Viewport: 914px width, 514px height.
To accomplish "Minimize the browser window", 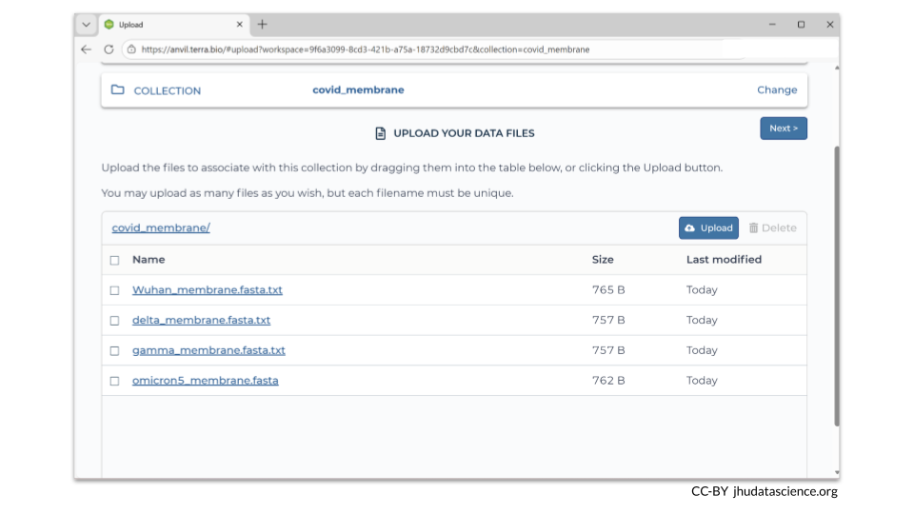I will (x=772, y=25).
